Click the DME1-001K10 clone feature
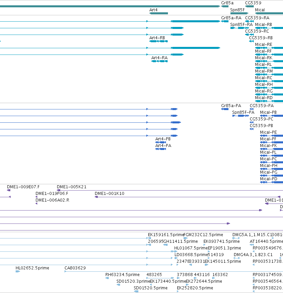Image resolution: width=283 pixels, height=293 pixels. [188, 197]
